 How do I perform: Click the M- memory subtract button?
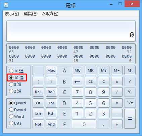coord(130,70)
